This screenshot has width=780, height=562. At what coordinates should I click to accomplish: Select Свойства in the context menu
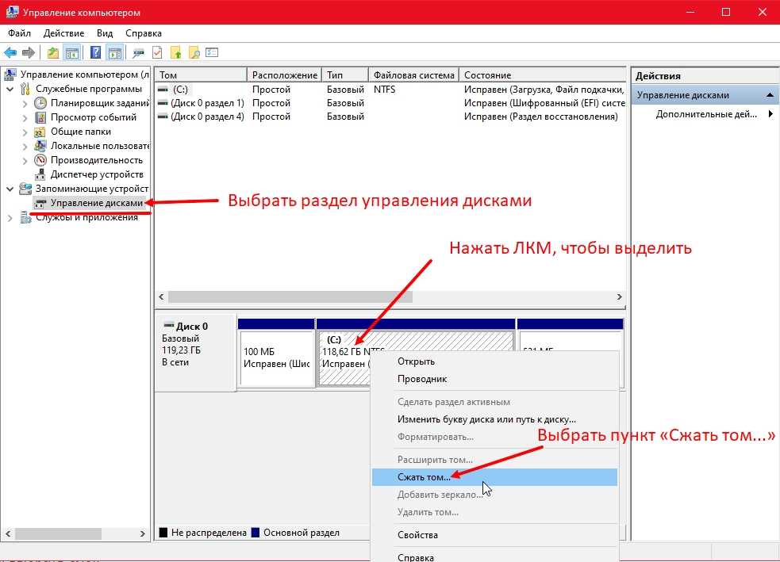tap(417, 535)
